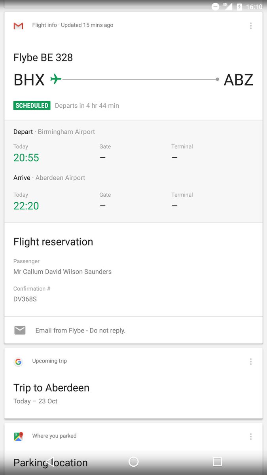Tap the do-not-disturb status bar icon

point(216,7)
